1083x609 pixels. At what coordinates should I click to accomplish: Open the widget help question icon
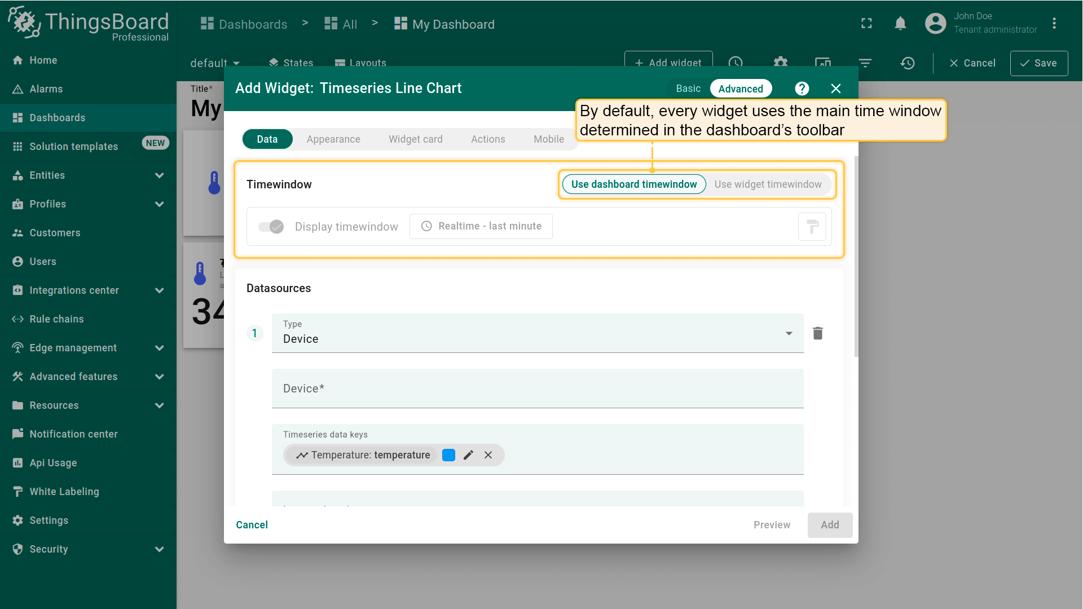[x=802, y=89]
